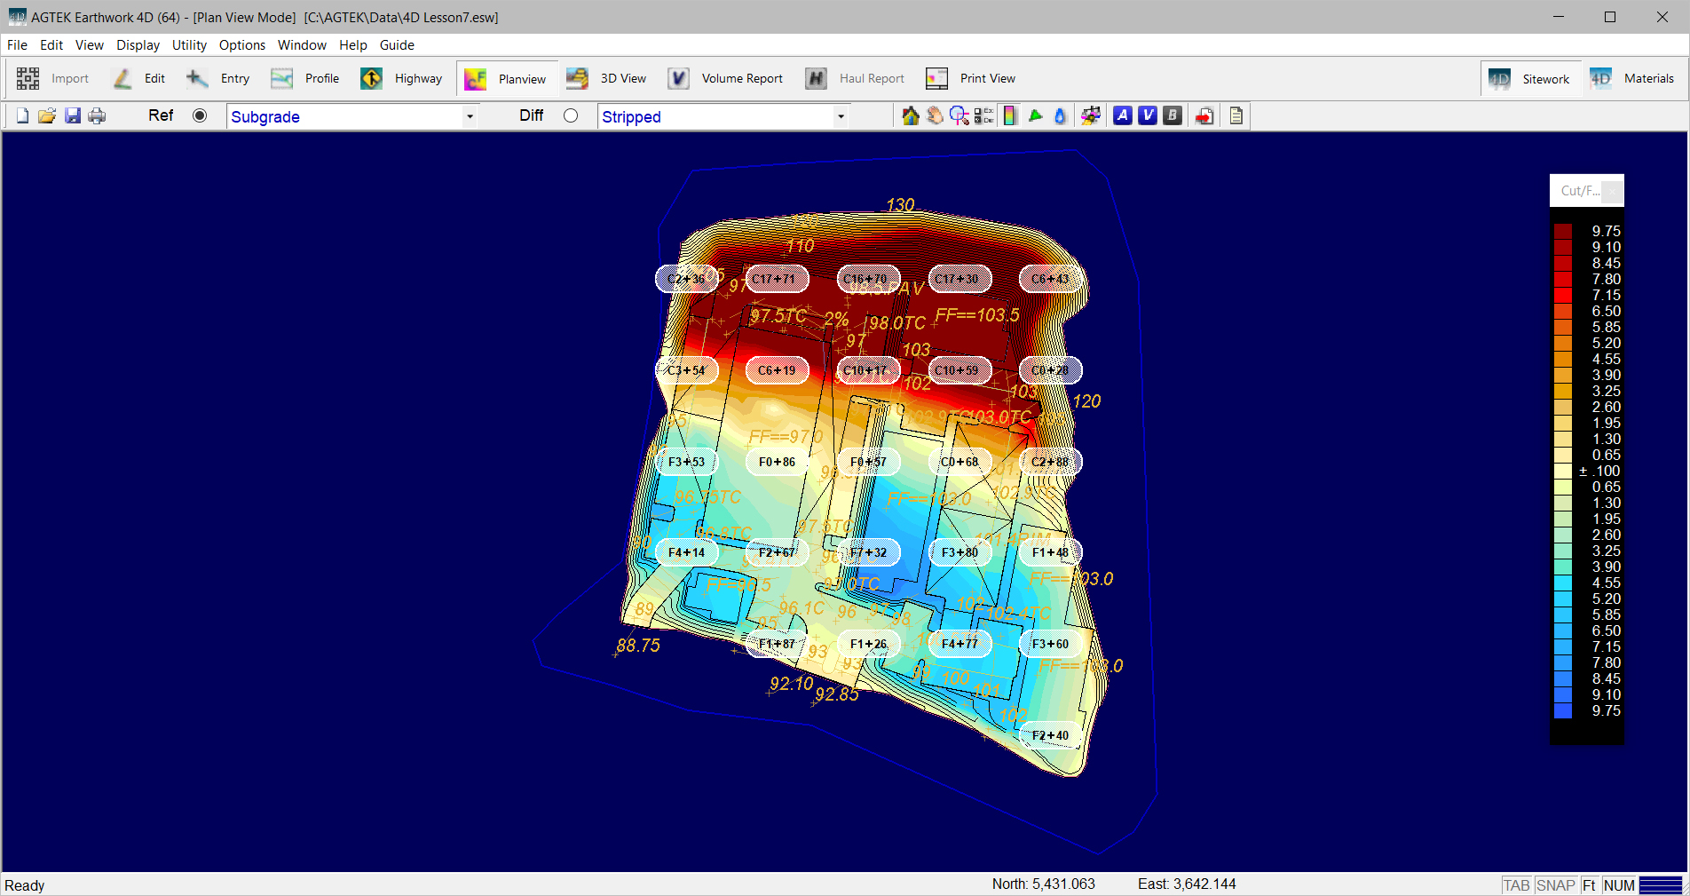Expand the Subgrade surface dropdown
This screenshot has height=896, width=1690.
(469, 116)
